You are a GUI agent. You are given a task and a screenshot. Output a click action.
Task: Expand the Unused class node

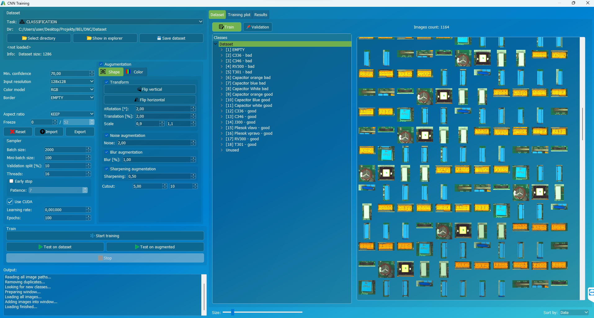(x=222, y=150)
